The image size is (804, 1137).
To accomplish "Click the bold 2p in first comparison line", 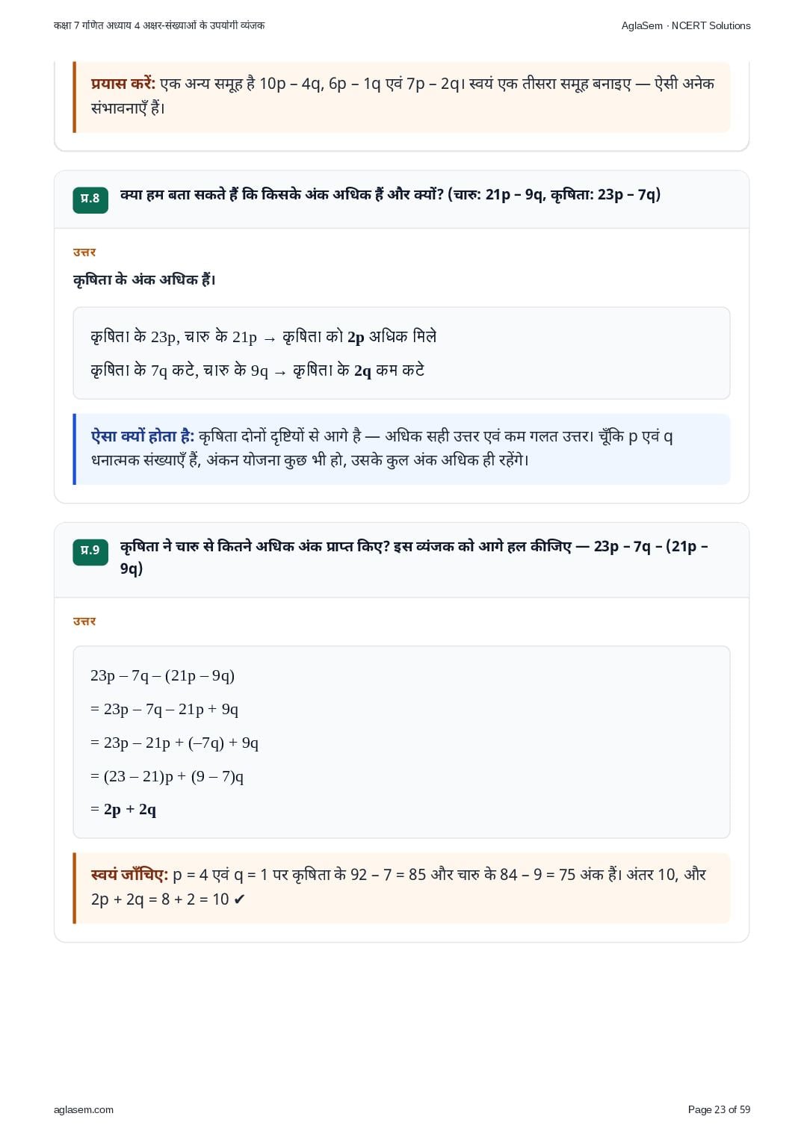I will 356,338.
